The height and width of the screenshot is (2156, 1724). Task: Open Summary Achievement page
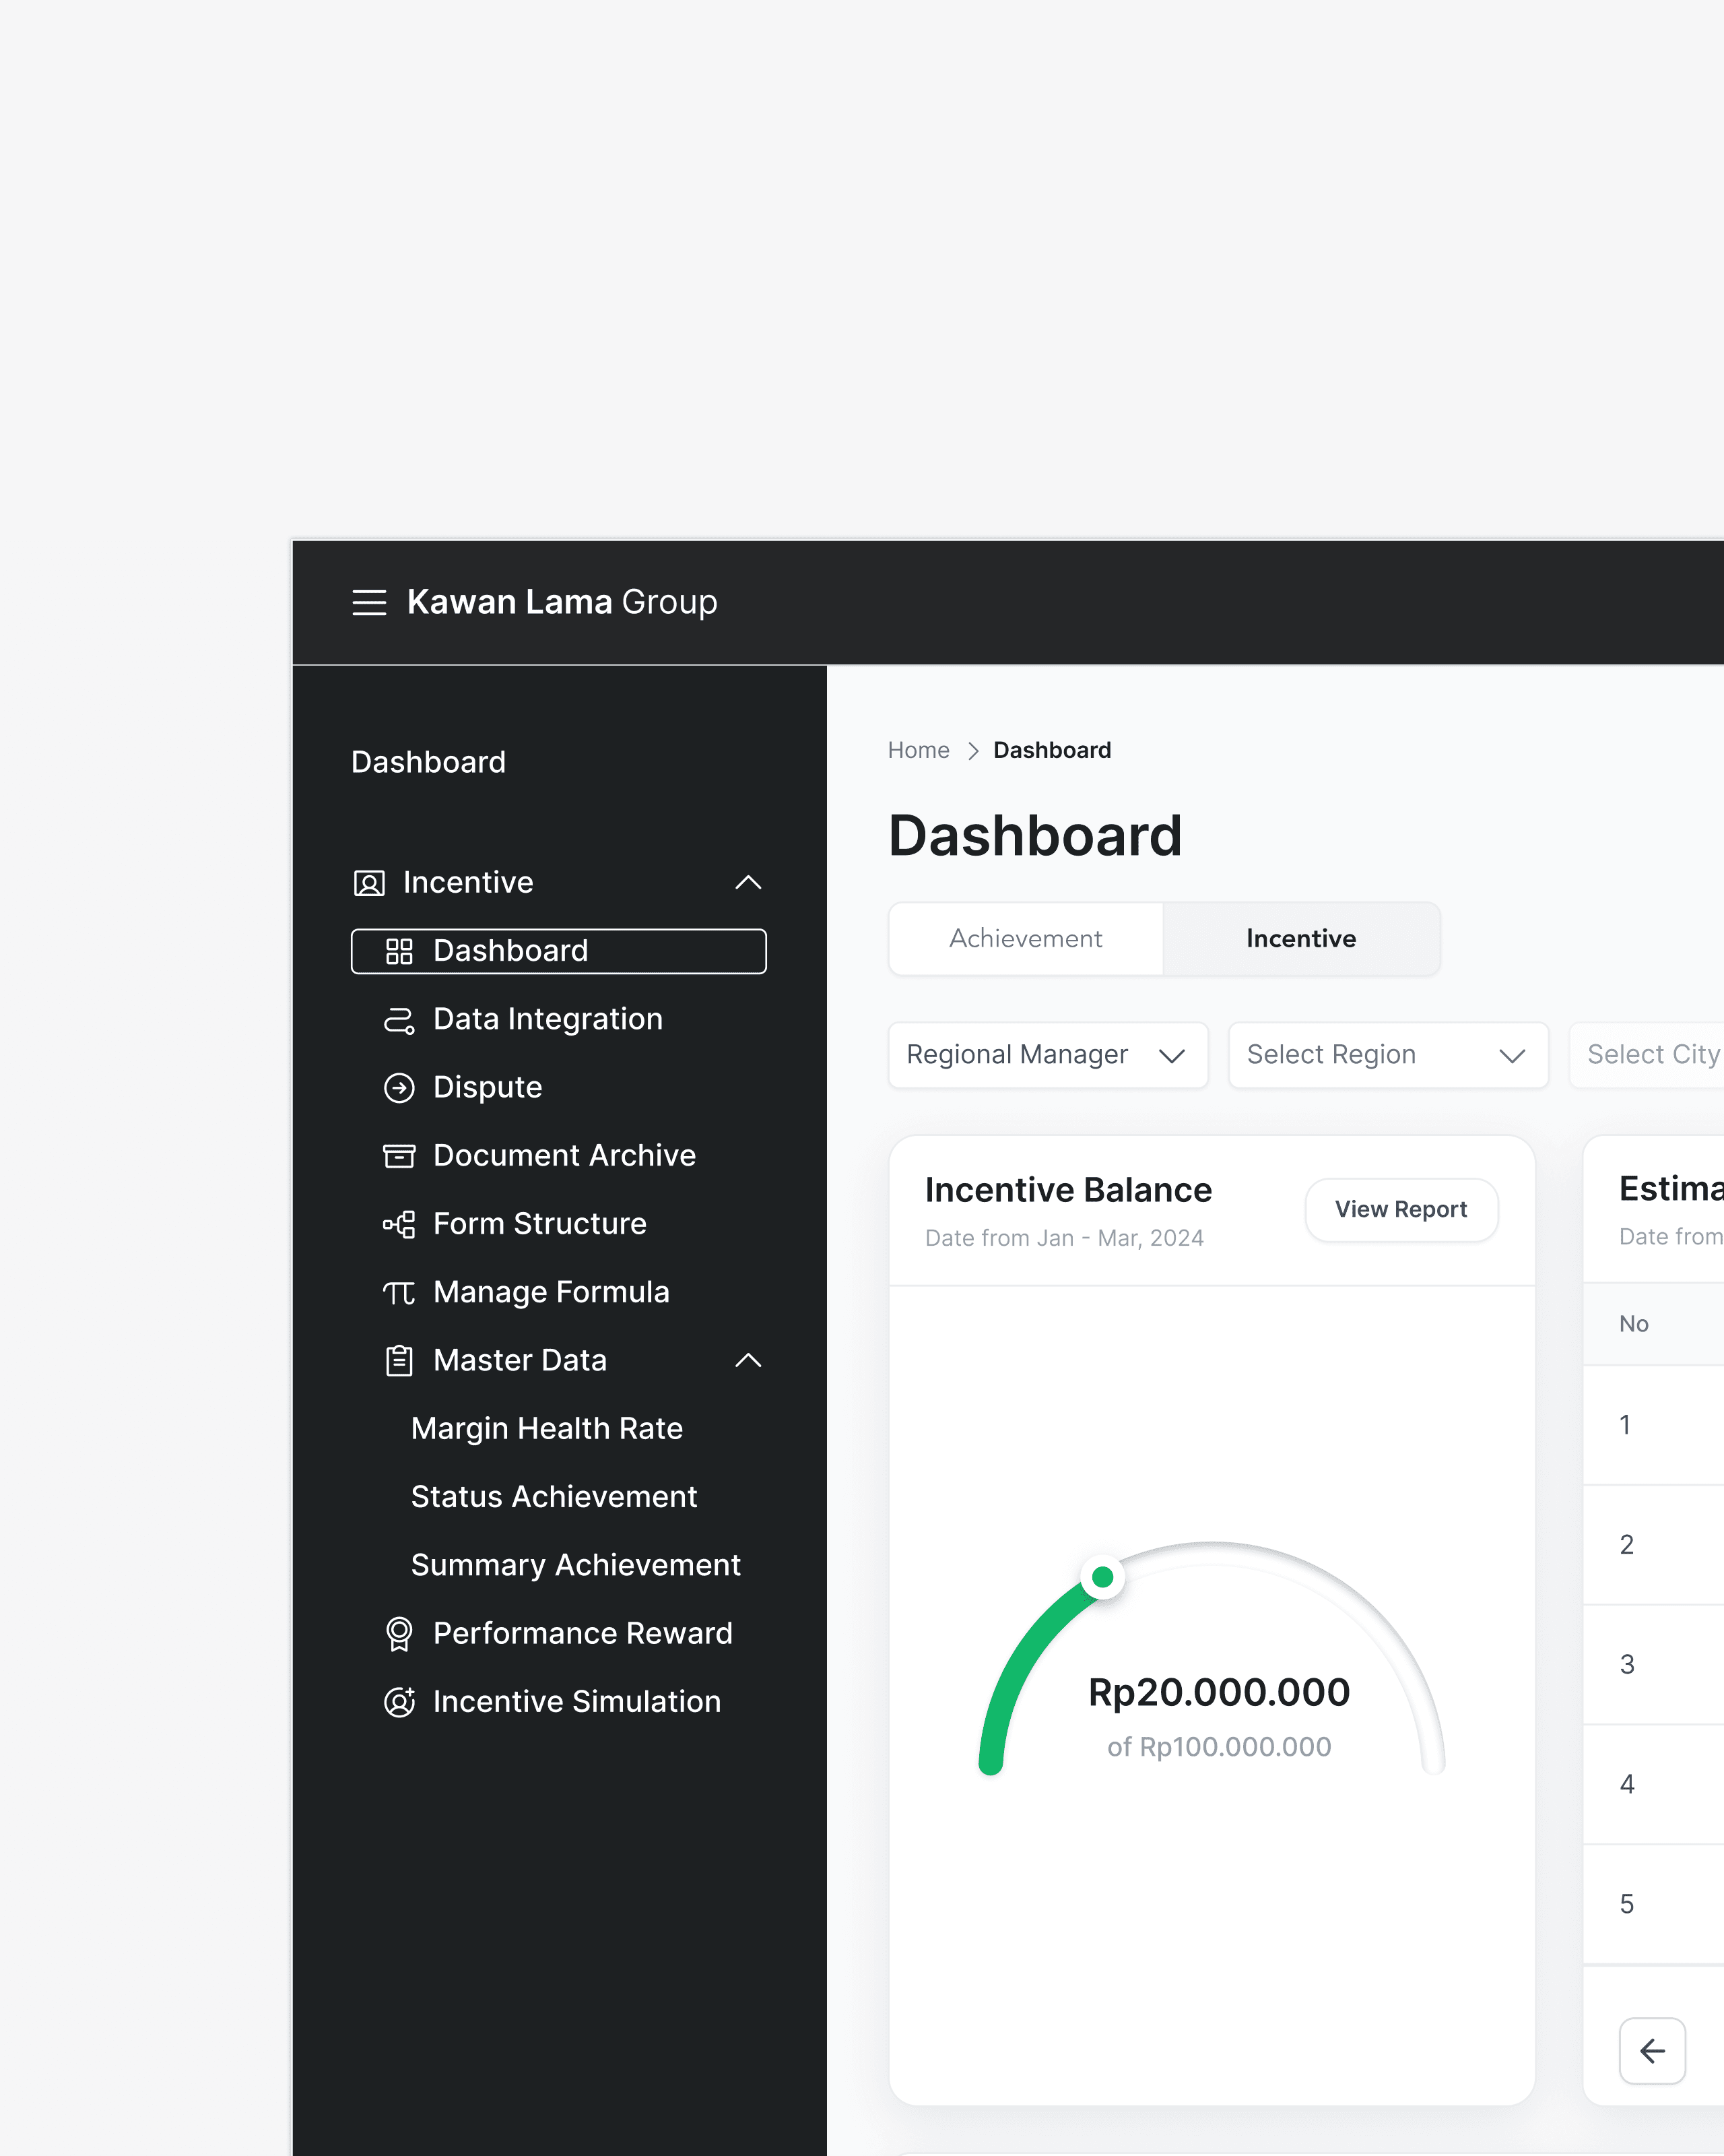pyautogui.click(x=576, y=1566)
